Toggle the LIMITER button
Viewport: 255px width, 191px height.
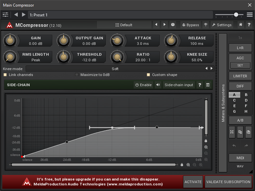coord(240,76)
